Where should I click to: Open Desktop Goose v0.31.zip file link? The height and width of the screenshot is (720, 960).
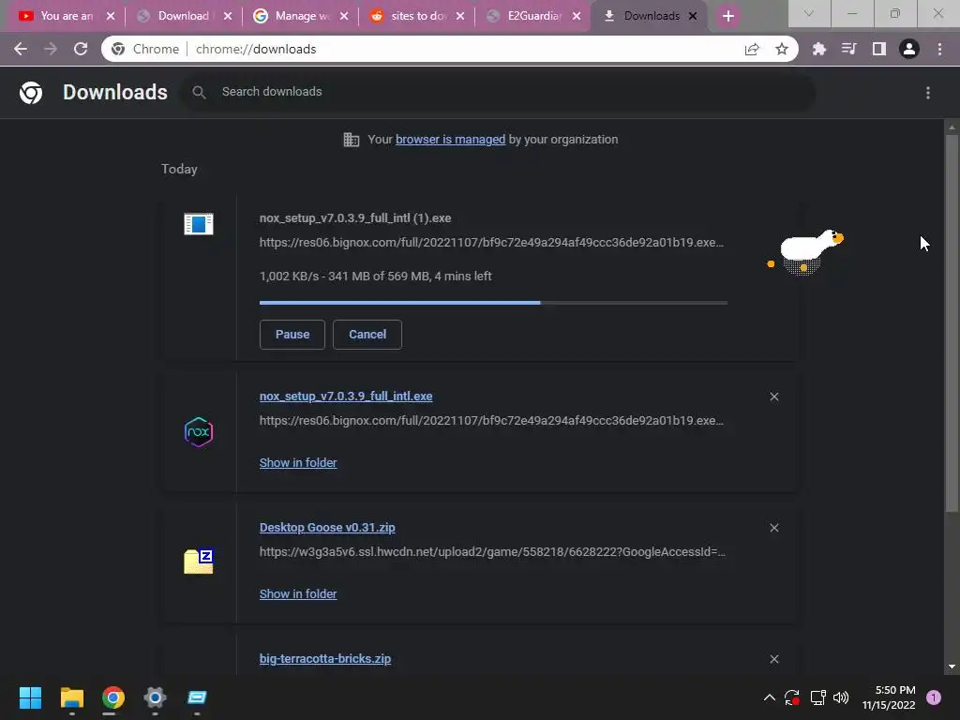[x=327, y=528]
